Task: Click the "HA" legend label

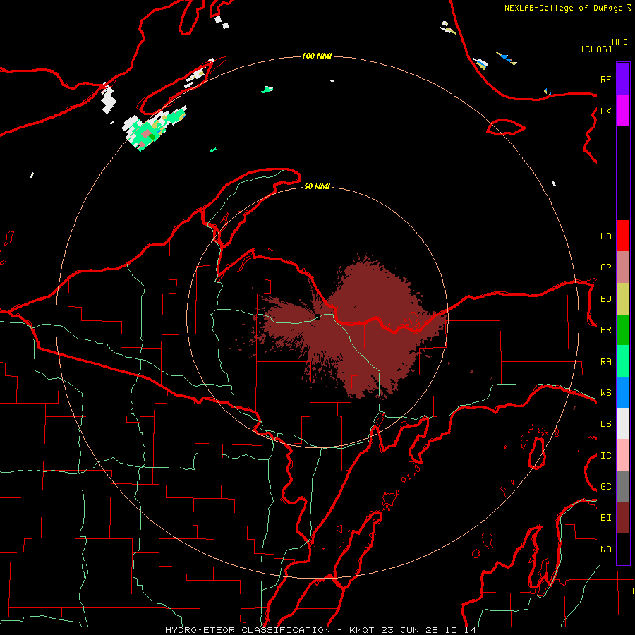Action: [x=605, y=236]
